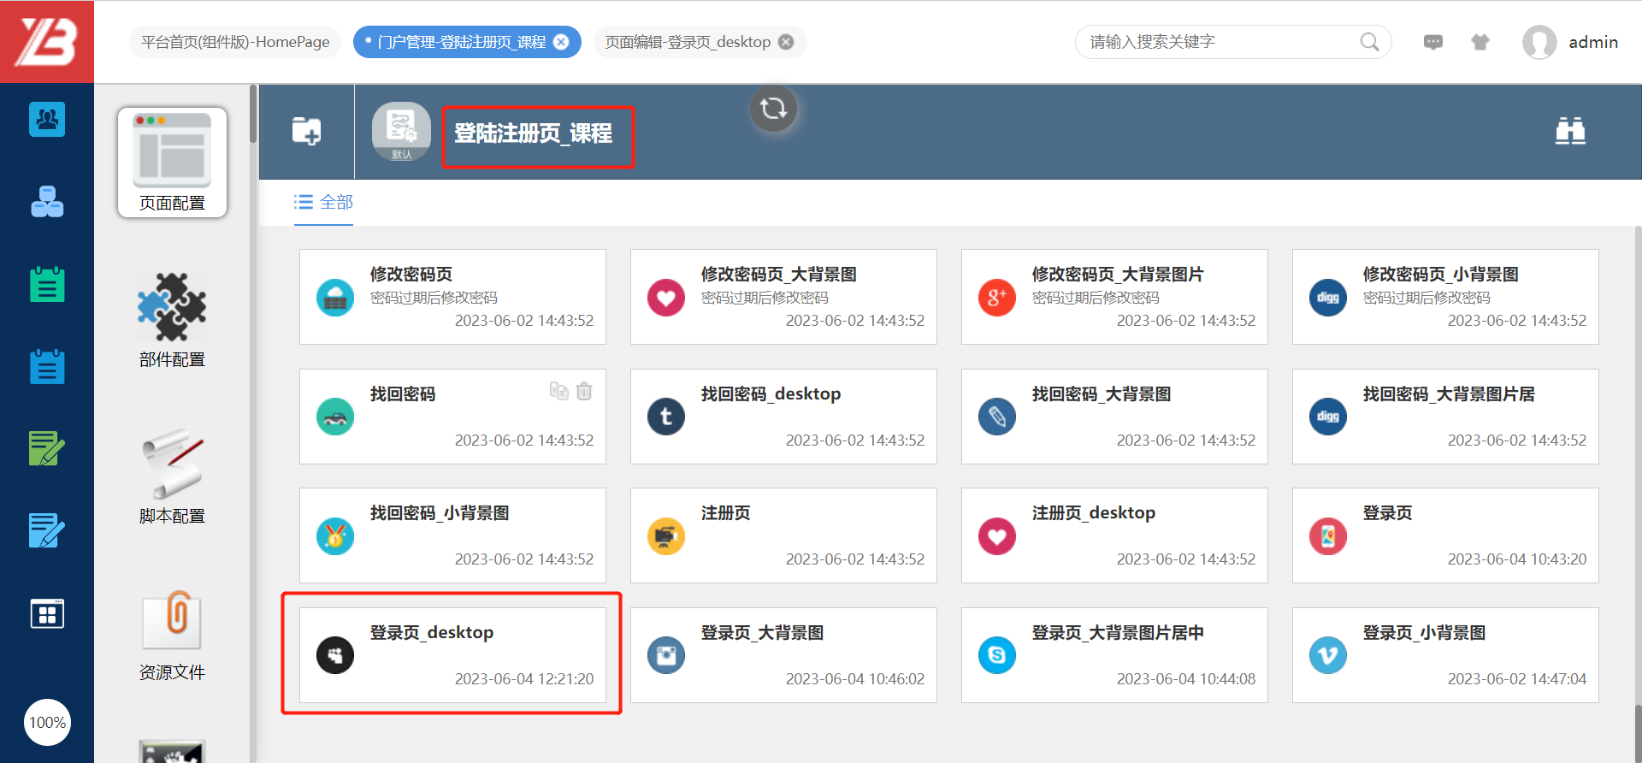Click the refresh circular arrows button
Screen dimensions: 1642x763
(x=773, y=109)
